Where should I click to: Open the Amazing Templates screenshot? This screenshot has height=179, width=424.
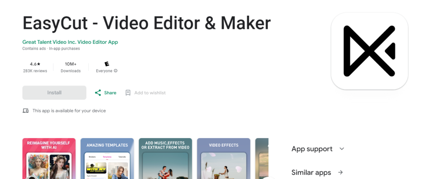(107, 158)
